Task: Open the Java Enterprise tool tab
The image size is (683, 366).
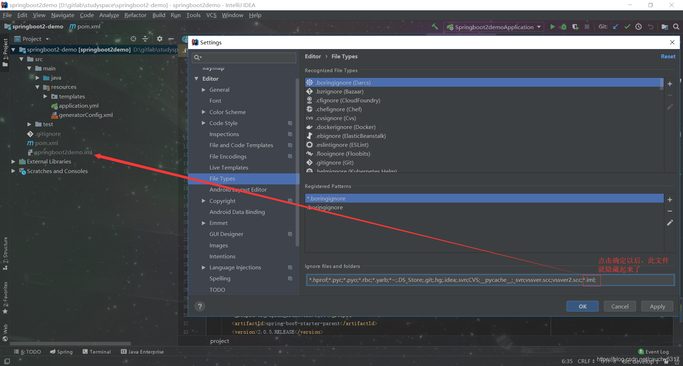Action: (x=142, y=352)
